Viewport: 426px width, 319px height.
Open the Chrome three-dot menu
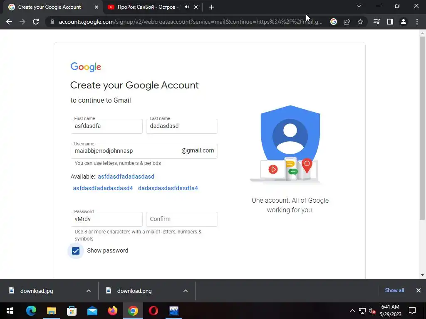[x=417, y=22]
